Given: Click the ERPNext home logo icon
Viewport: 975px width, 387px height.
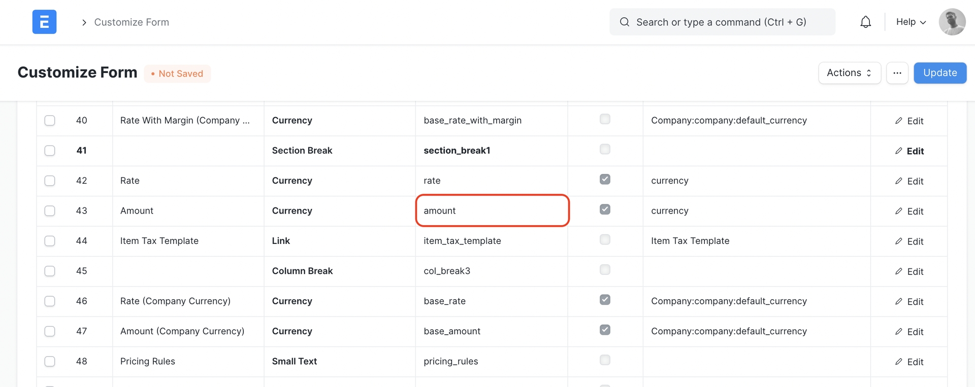Looking at the screenshot, I should point(44,22).
